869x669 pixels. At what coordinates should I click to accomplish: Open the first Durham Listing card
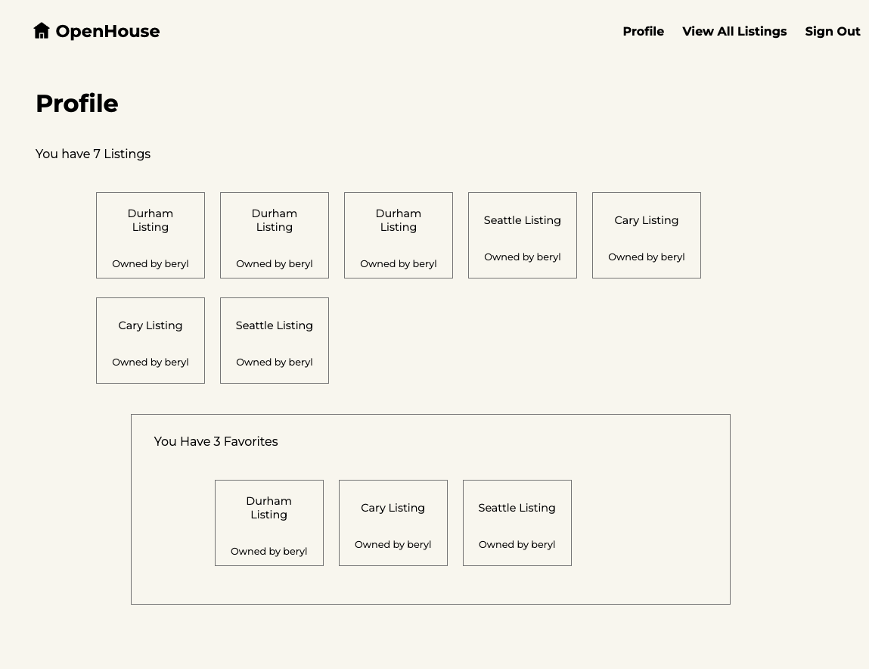[x=150, y=235]
